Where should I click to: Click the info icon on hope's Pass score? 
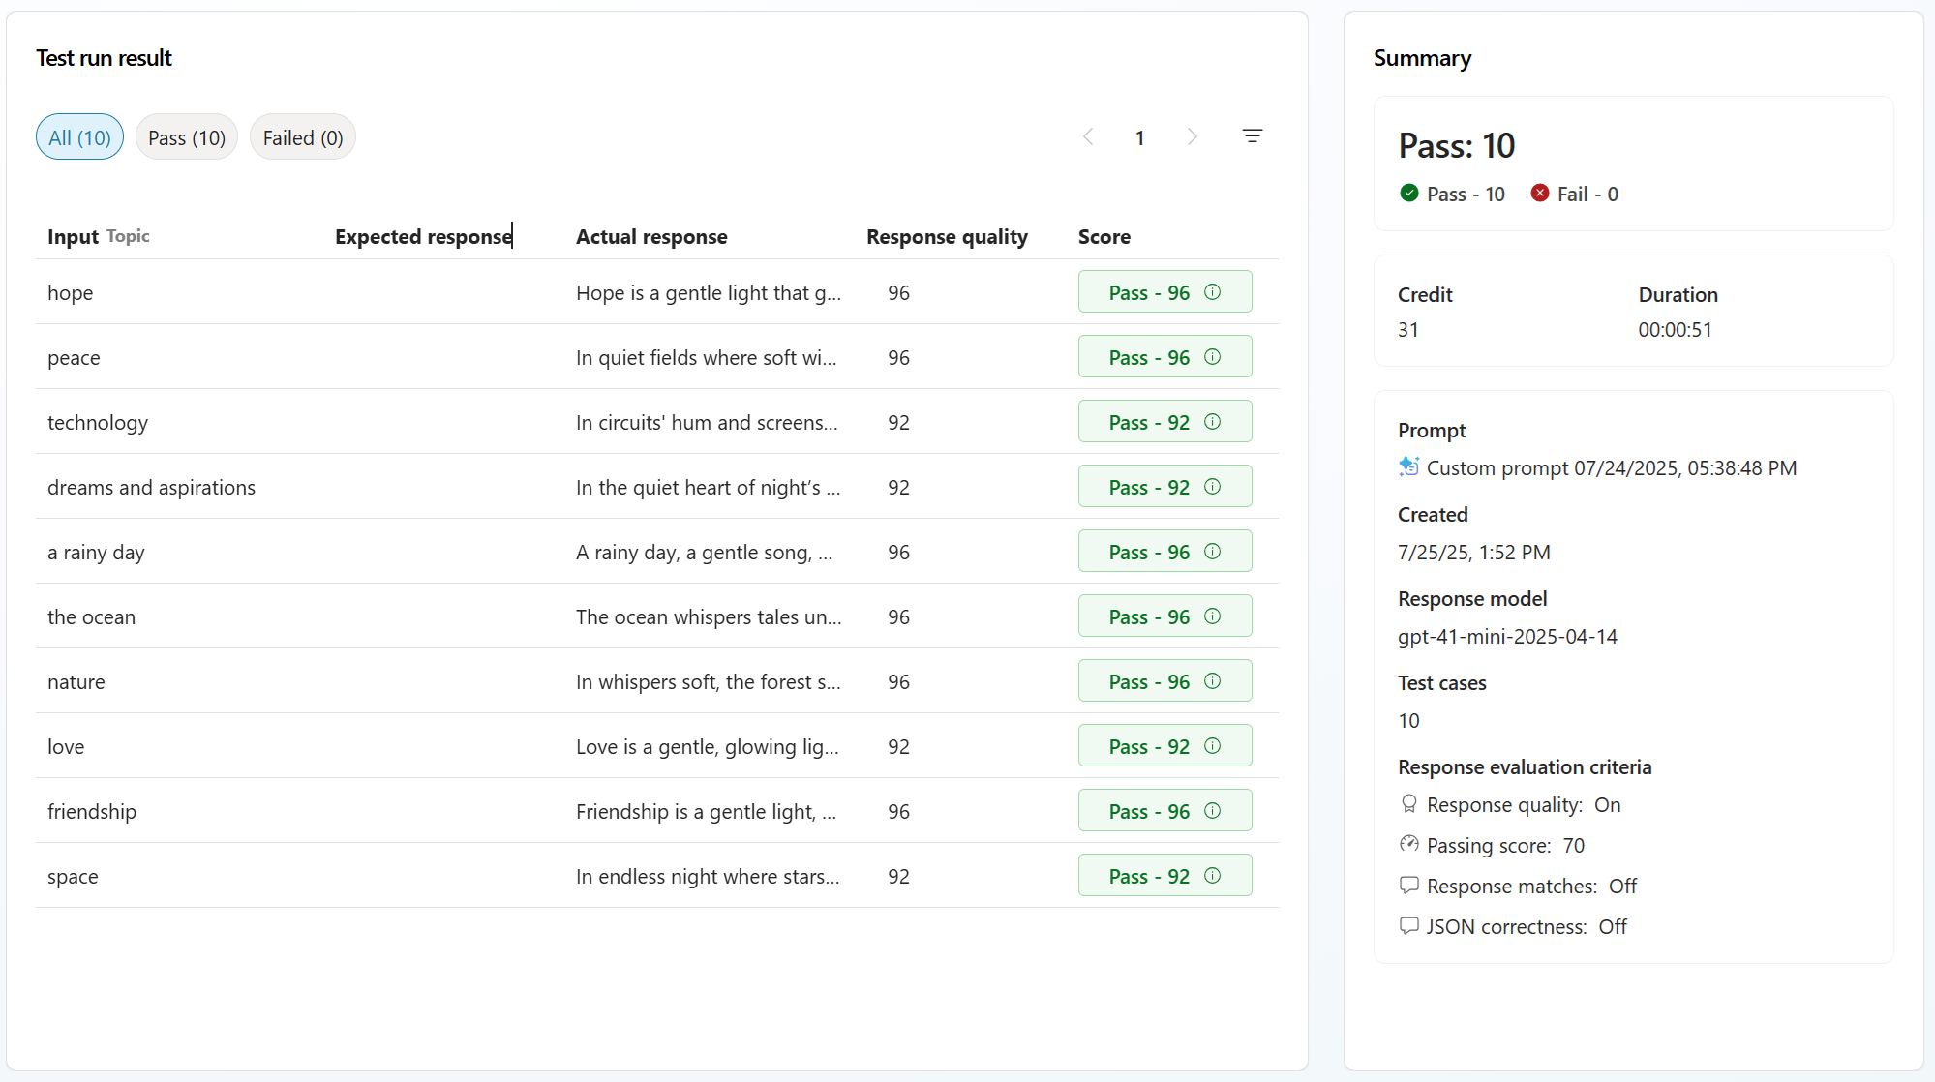1213,291
